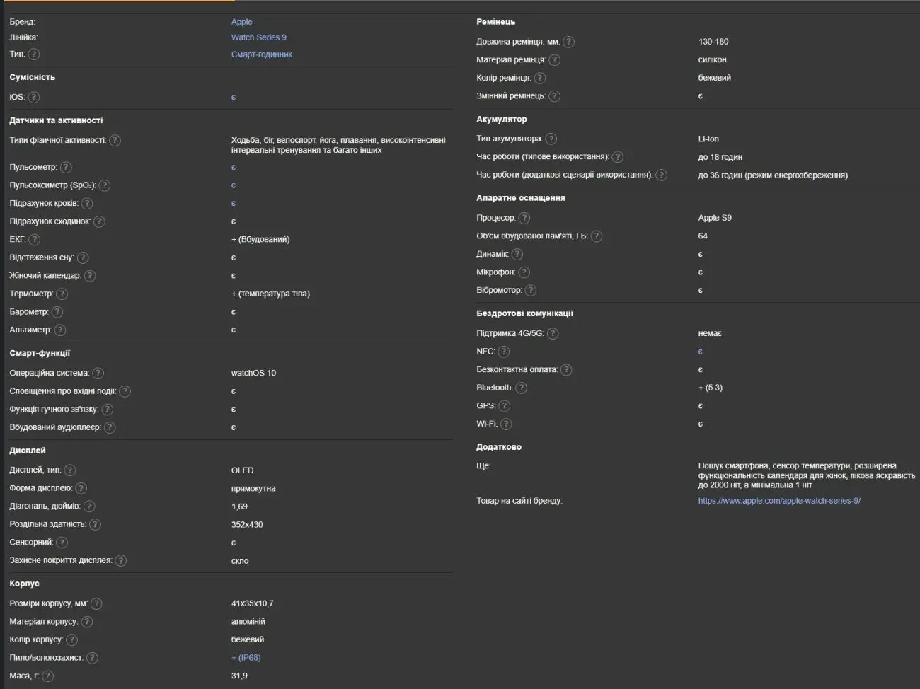This screenshot has width=920, height=689.
Task: Open the Apple brand link
Action: point(241,22)
